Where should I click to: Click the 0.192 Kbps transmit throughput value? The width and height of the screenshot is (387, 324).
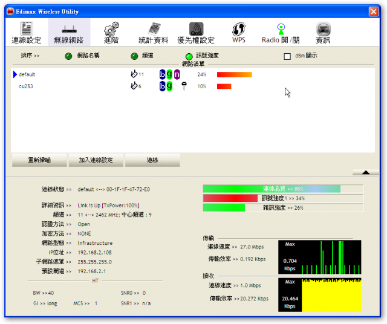[253, 259]
